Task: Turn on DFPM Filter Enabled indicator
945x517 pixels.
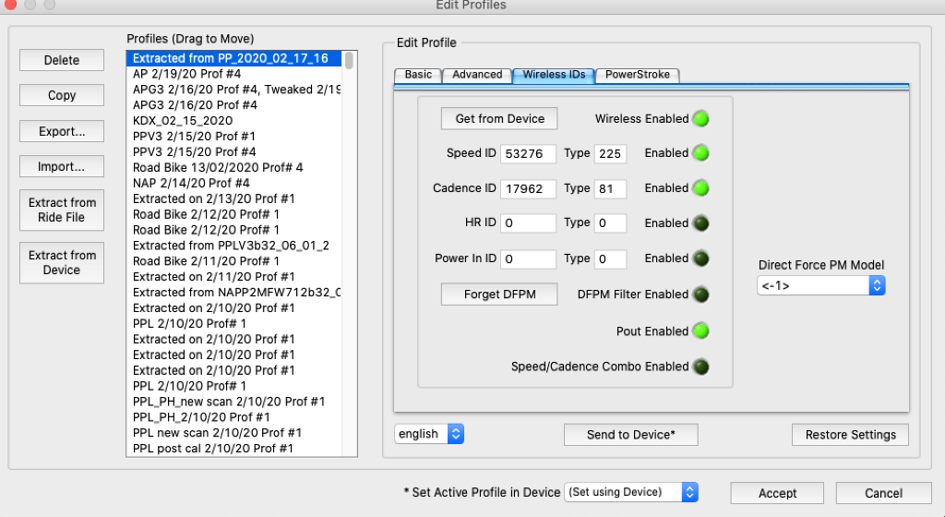Action: tap(701, 295)
